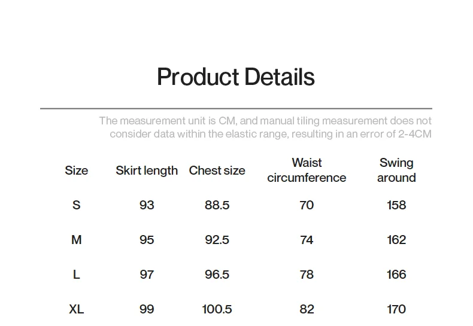This screenshot has width=473, height=326.
Task: Click the horizontal divider line under heading
Action: 236,109
